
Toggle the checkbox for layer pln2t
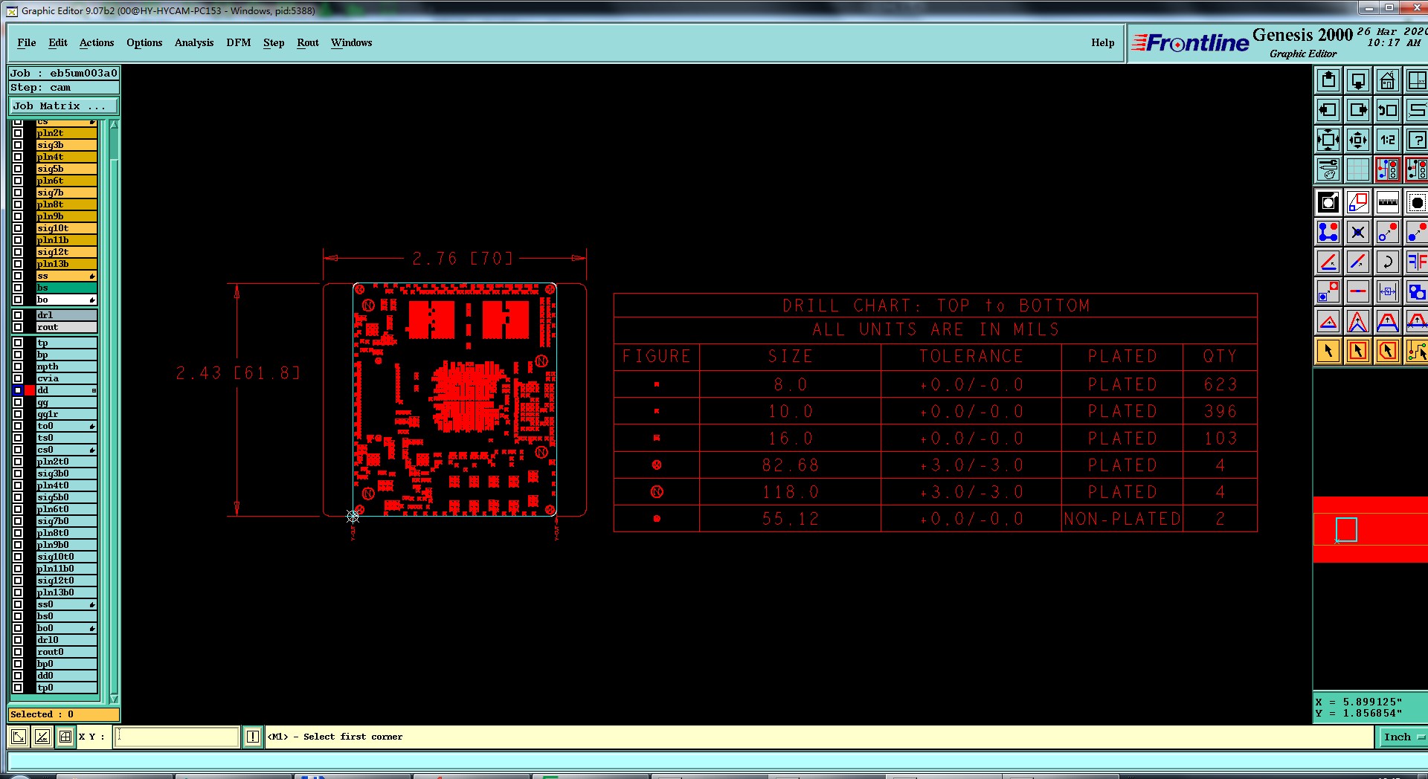click(x=18, y=133)
